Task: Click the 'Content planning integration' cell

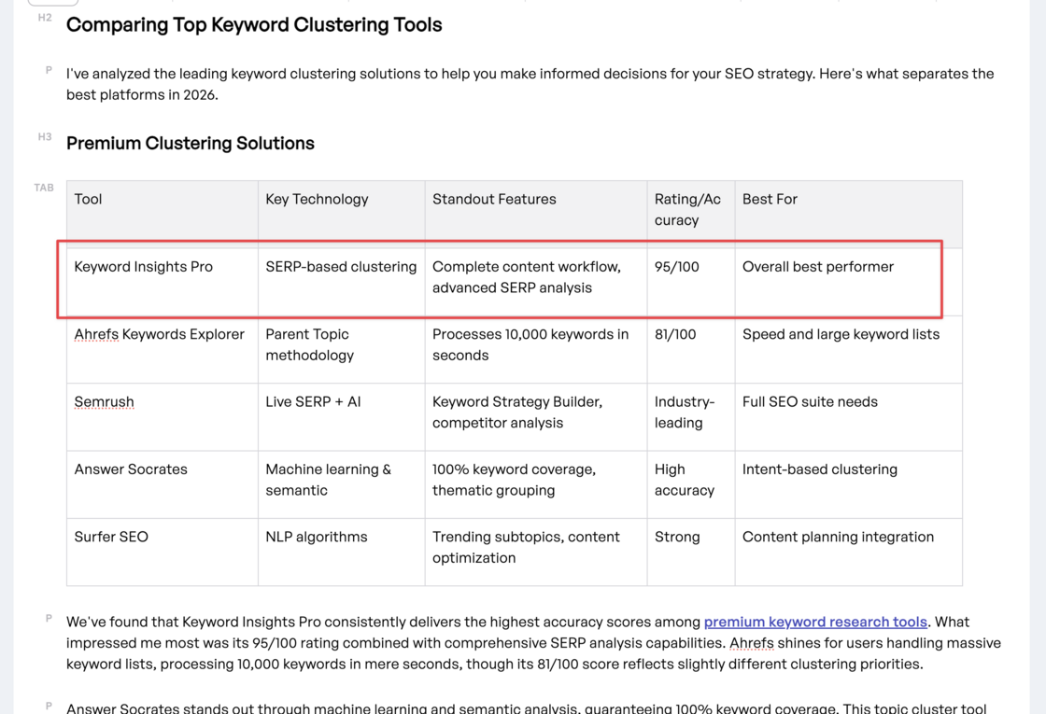Action: click(849, 552)
